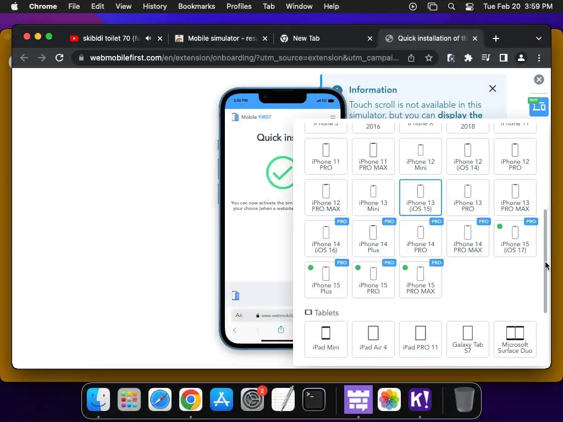
Task: Pick the iPhone 14 PRO device
Action: (x=421, y=239)
